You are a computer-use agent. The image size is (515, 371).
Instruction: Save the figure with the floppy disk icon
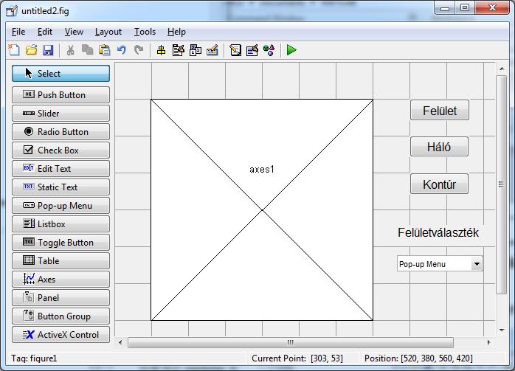click(x=48, y=50)
